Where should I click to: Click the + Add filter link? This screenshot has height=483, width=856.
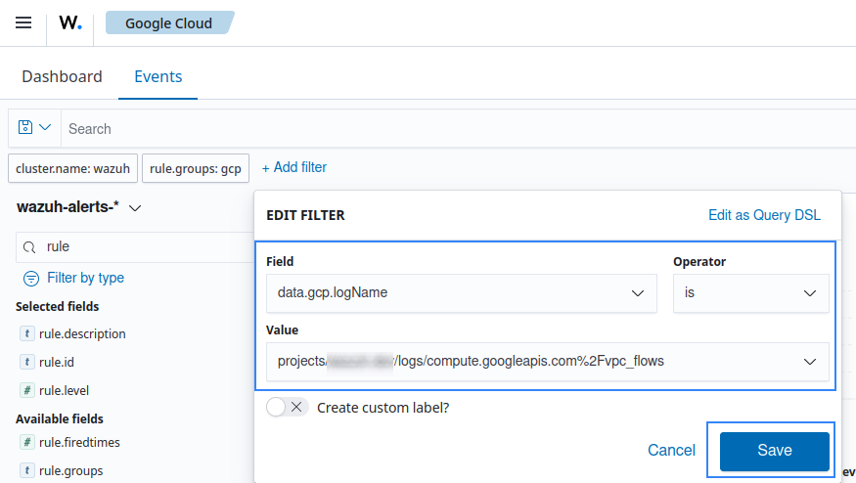[293, 167]
